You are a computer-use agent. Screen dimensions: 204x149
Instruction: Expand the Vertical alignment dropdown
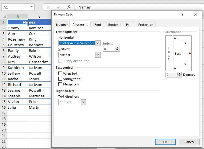[x=98, y=55]
